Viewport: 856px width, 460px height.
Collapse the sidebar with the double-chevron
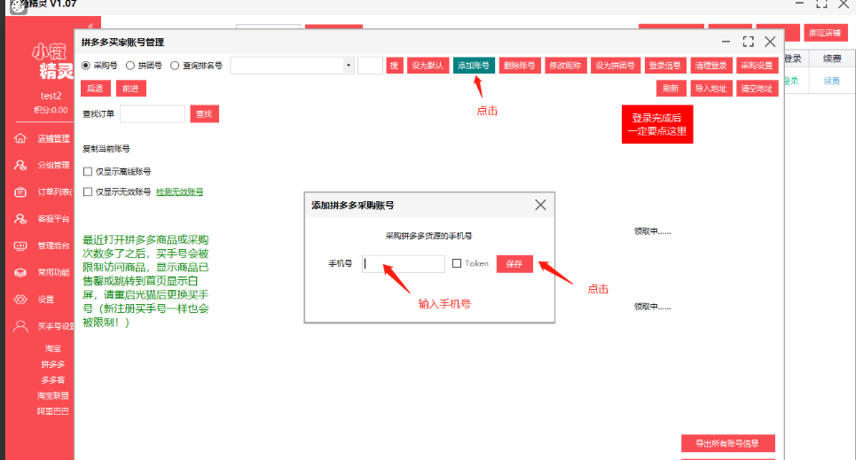[90, 27]
